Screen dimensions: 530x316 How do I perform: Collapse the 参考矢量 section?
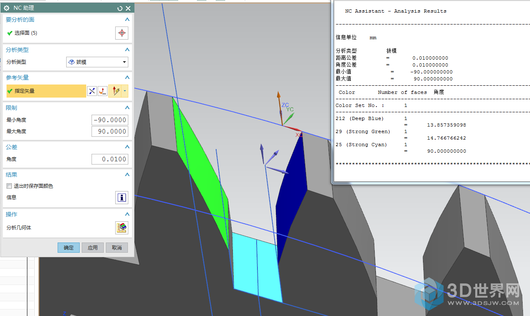point(127,78)
